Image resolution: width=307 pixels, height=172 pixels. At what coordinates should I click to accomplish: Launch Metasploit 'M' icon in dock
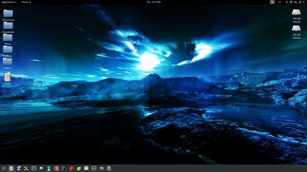(x=41, y=168)
